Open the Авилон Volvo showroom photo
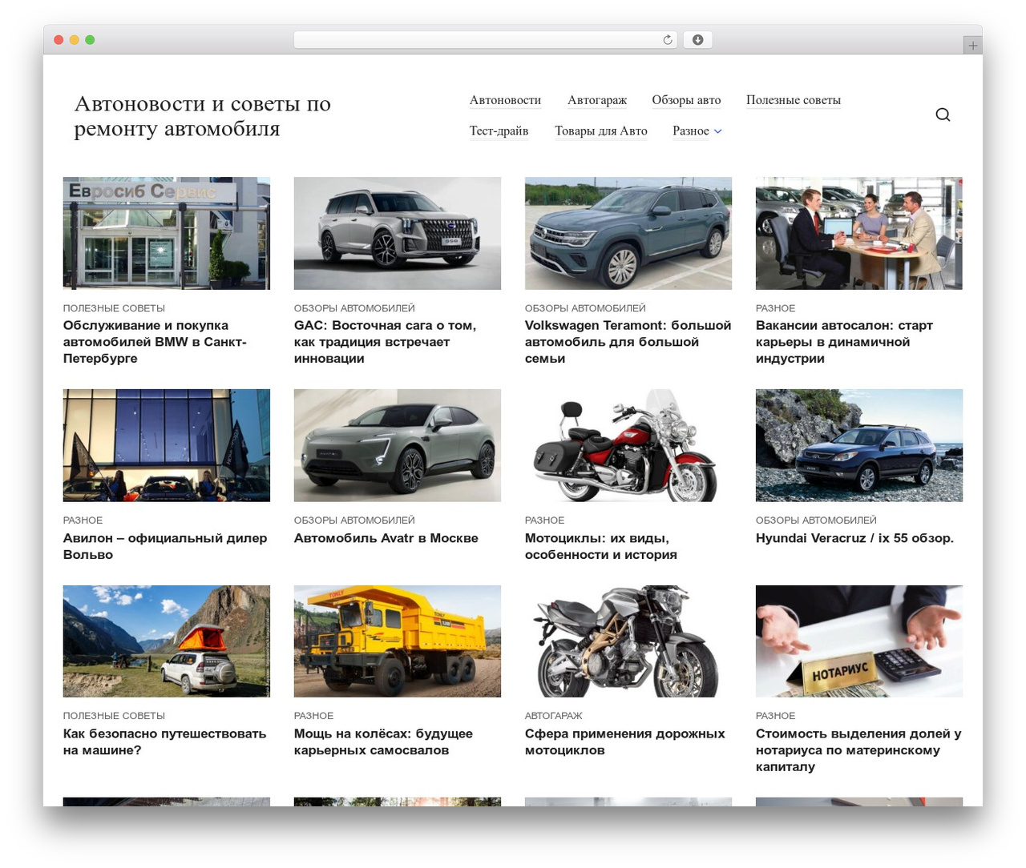 167,445
